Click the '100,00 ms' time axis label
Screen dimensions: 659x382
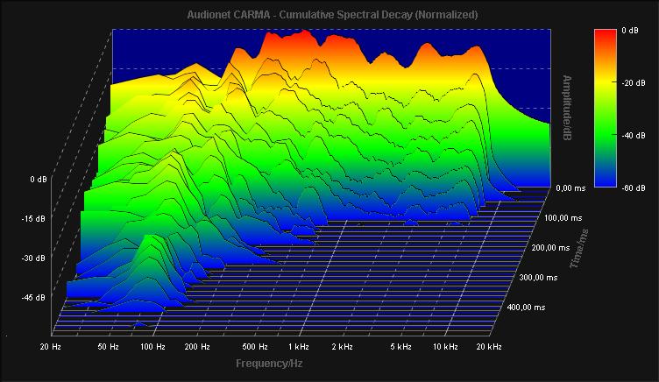(563, 218)
